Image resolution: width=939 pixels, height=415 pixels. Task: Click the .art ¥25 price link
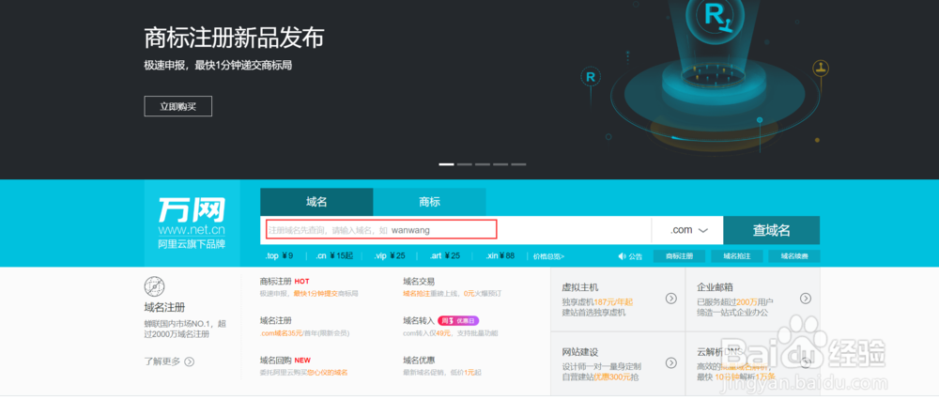pos(445,255)
